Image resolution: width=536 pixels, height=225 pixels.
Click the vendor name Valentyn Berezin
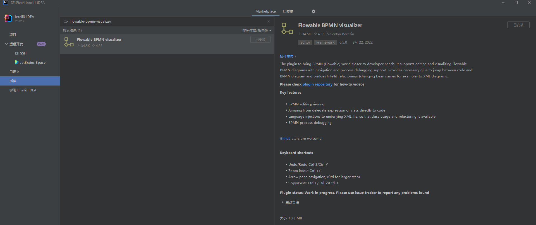(341, 34)
